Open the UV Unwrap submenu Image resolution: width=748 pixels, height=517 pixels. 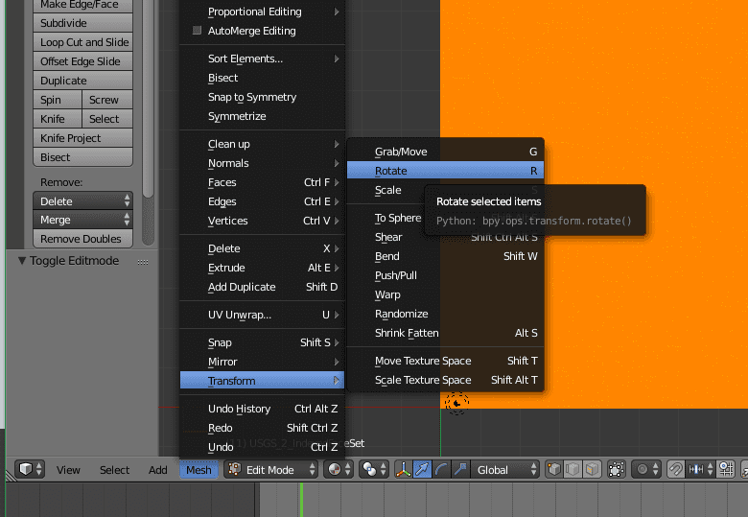pyautogui.click(x=262, y=315)
